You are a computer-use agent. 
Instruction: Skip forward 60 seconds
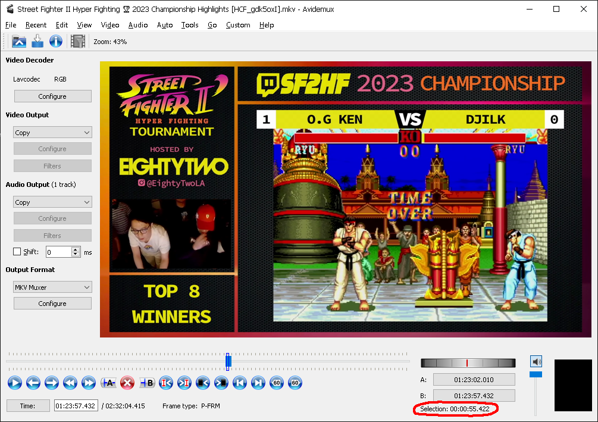[295, 383]
